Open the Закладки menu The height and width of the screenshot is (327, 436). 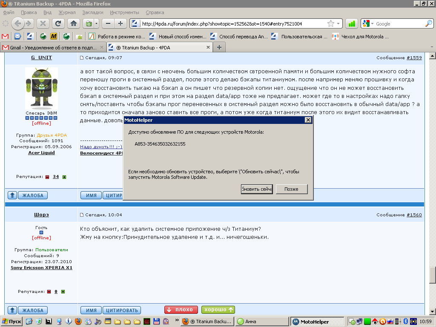click(x=92, y=12)
